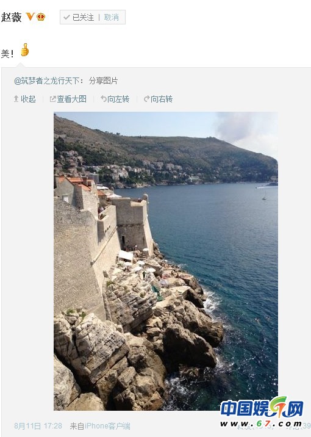Collapse the image using the up-arrow icon
Image resolution: width=311 pixels, height=437 pixels.
16,99
